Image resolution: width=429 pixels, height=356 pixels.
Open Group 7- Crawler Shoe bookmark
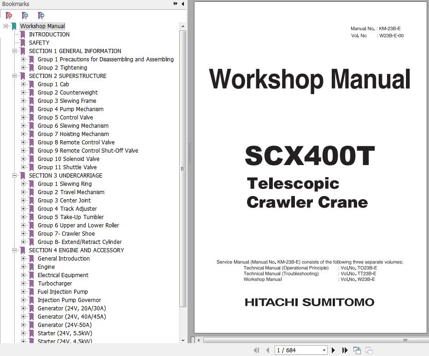(x=66, y=234)
